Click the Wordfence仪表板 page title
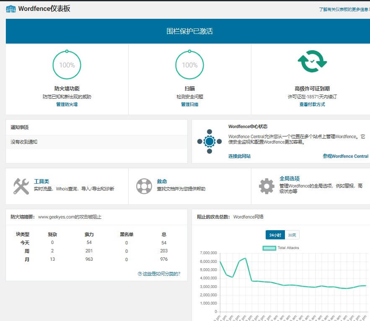Viewport: 370px width, 321px height. [x=44, y=9]
